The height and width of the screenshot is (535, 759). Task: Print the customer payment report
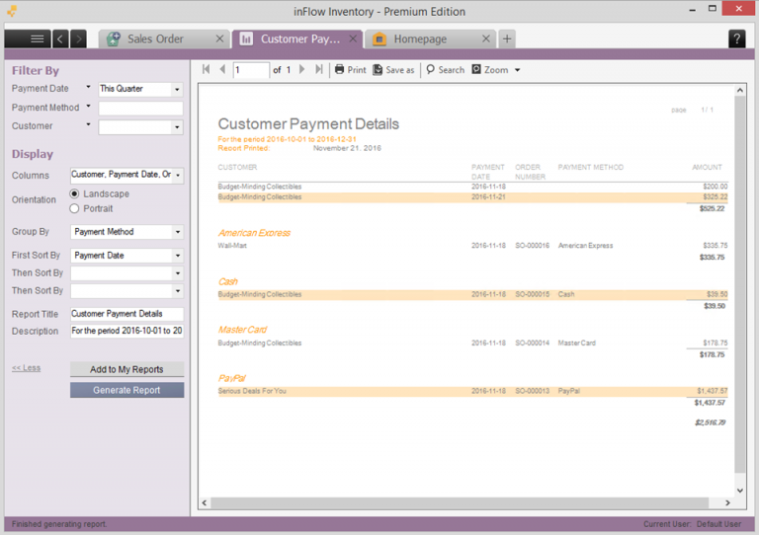[351, 70]
